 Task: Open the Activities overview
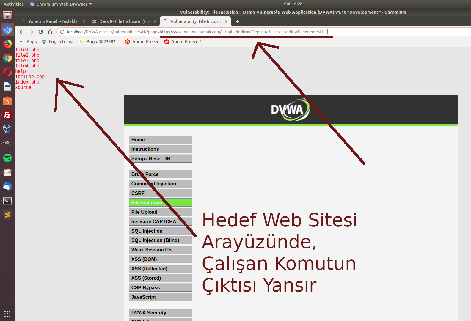(x=14, y=4)
